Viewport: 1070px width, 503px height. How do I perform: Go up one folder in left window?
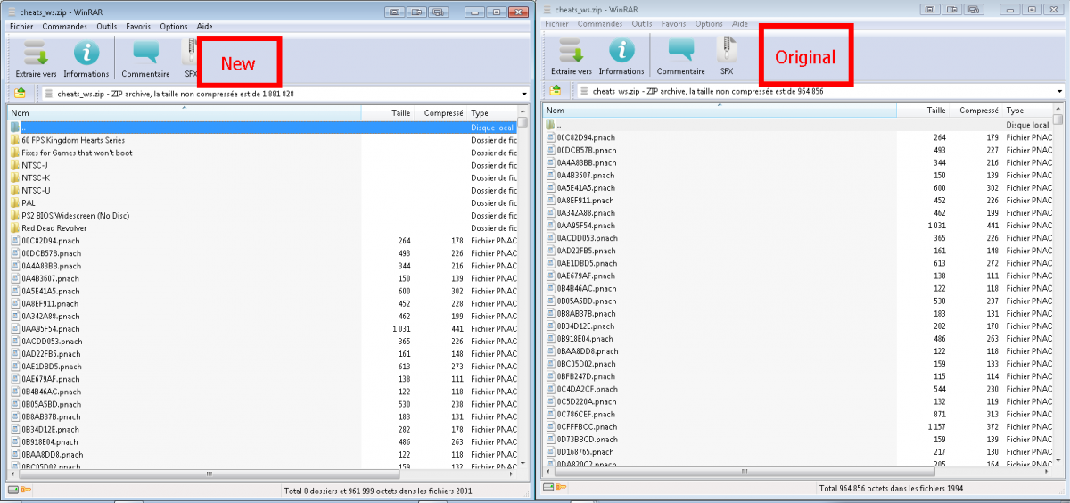click(x=19, y=93)
